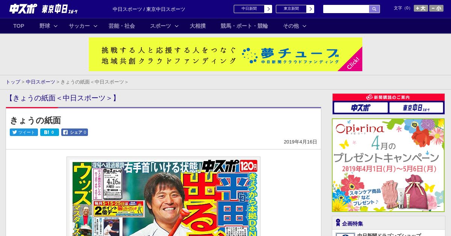Image resolution: width=451 pixels, height=236 pixels.
Task: Open 競馬・ボート・競輪 navigation item
Action: click(244, 26)
